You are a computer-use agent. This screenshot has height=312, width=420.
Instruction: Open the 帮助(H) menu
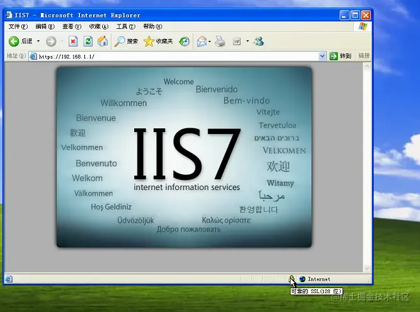click(152, 26)
